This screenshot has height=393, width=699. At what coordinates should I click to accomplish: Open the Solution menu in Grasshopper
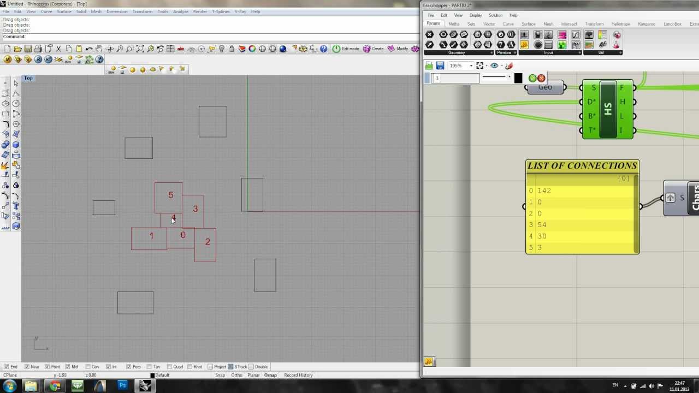495,15
